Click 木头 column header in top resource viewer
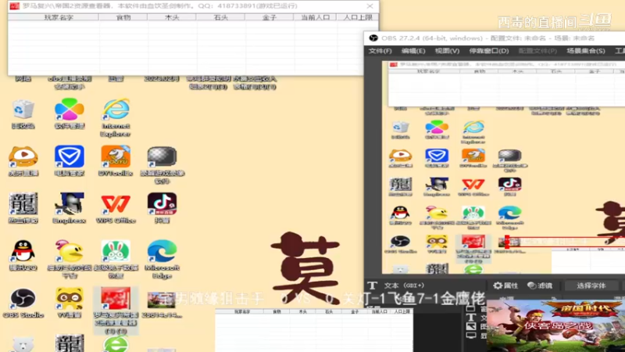Screen dimensions: 625x352 [172, 17]
